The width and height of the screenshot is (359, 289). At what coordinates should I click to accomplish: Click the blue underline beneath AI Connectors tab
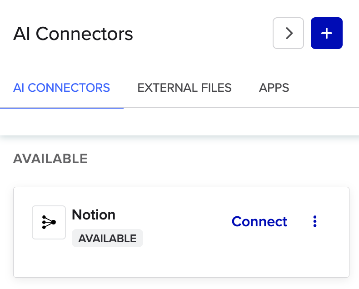point(62,108)
